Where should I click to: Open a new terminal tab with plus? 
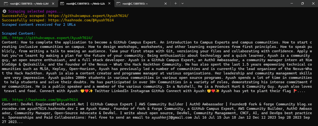(175, 4)
